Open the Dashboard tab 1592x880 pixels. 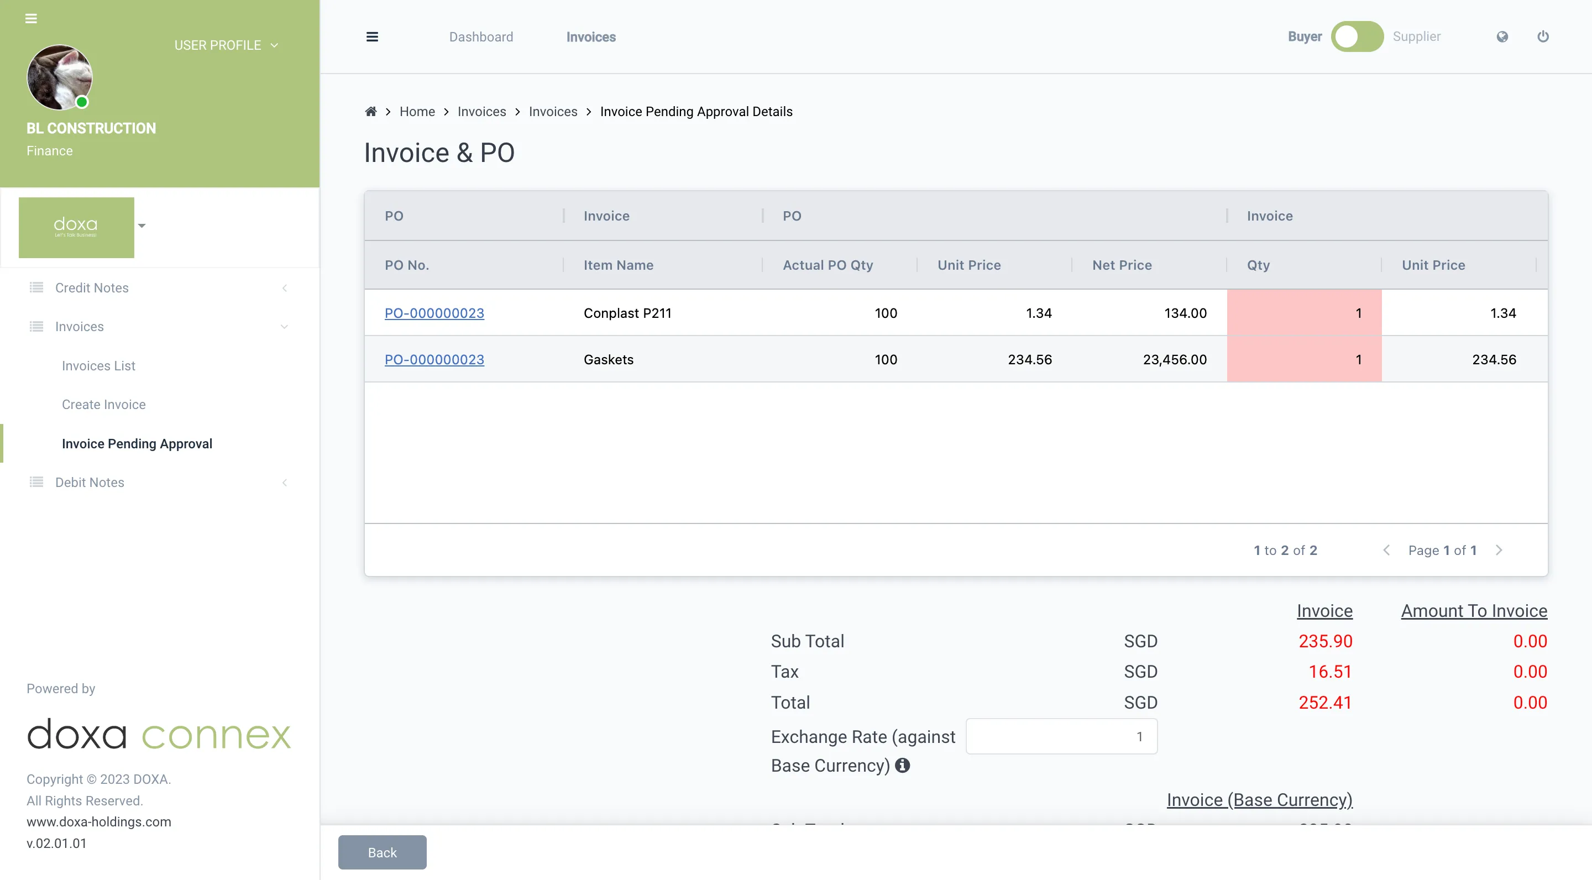(x=481, y=37)
